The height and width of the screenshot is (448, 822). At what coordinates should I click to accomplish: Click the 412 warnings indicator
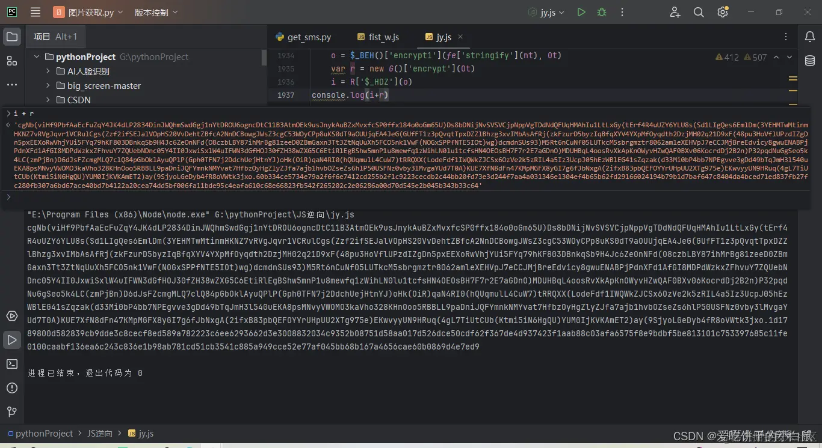pyautogui.click(x=727, y=58)
